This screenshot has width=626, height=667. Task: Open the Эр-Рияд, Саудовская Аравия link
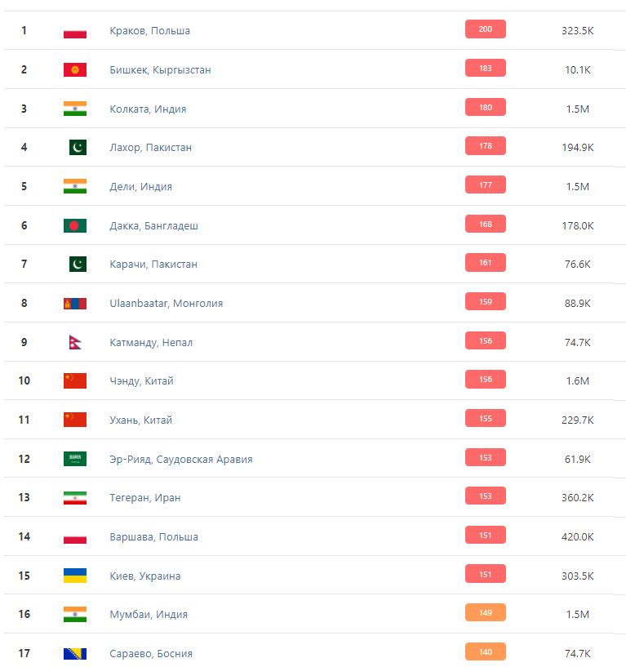[180, 459]
